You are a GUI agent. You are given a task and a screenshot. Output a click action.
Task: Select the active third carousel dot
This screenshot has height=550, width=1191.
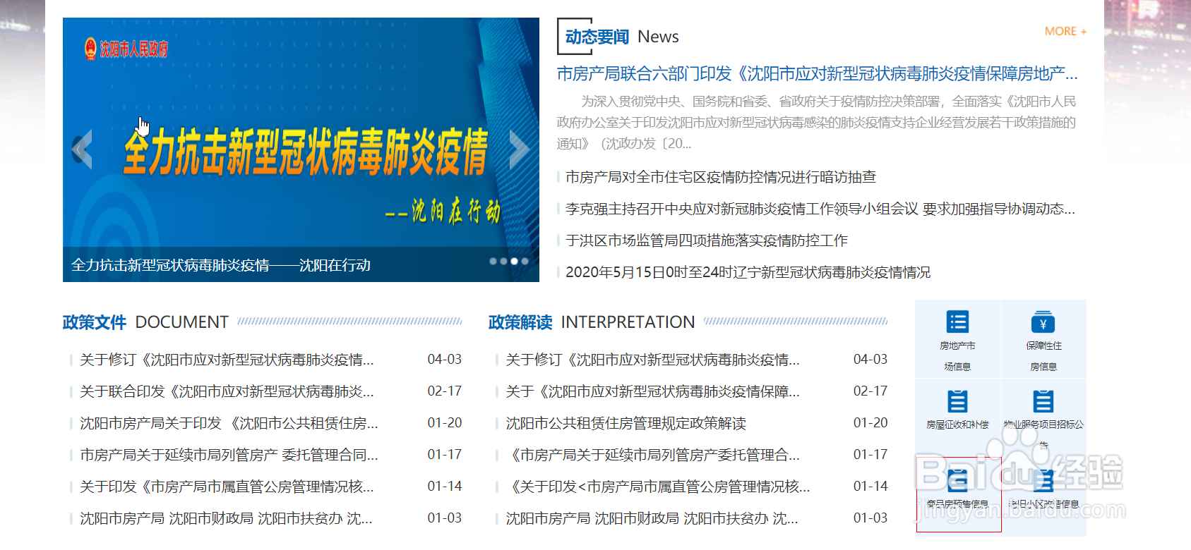point(514,261)
